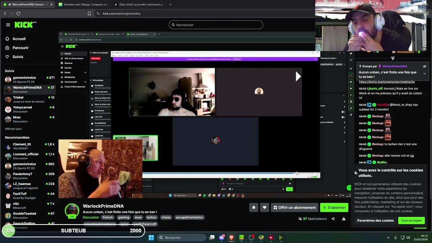The width and height of the screenshot is (432, 243).
Task: Click Ljharts_off username in chat
Action: coord(375,88)
